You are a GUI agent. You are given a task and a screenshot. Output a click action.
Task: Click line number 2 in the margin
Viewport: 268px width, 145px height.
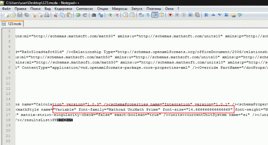coord(9,36)
